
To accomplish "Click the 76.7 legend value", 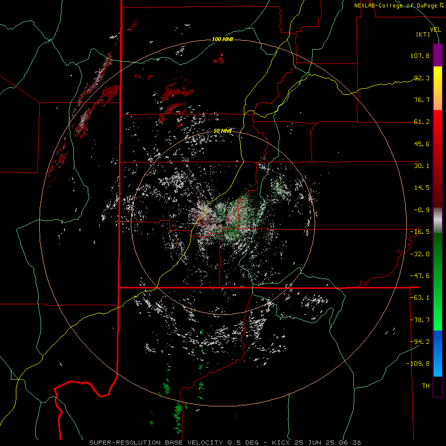I will coord(422,100).
